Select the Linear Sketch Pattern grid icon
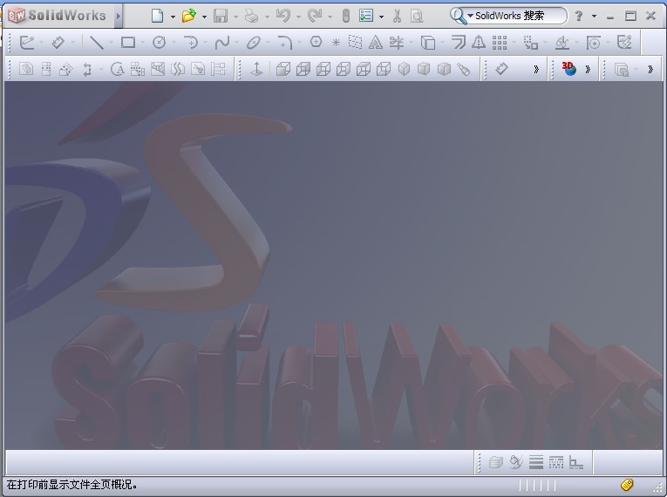Image resolution: width=667 pixels, height=497 pixels. [500, 43]
